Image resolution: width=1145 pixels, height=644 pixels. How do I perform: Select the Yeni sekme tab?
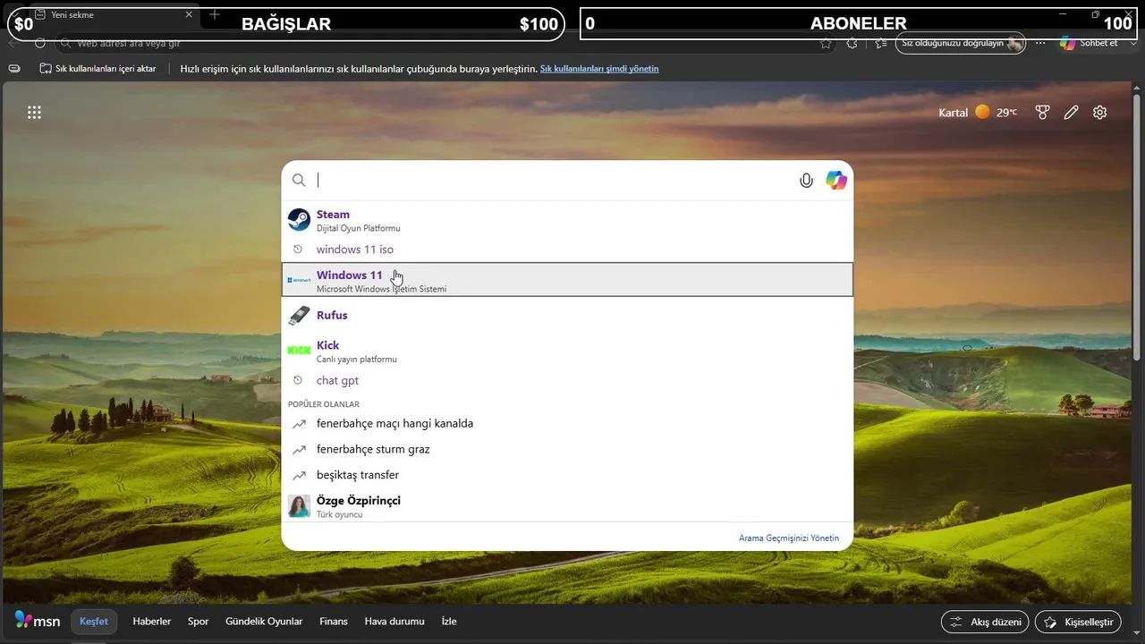114,15
